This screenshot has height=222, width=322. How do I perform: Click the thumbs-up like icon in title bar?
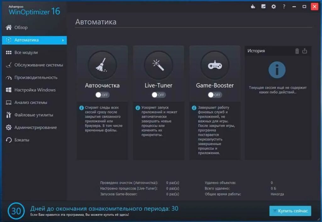(x=253, y=7)
